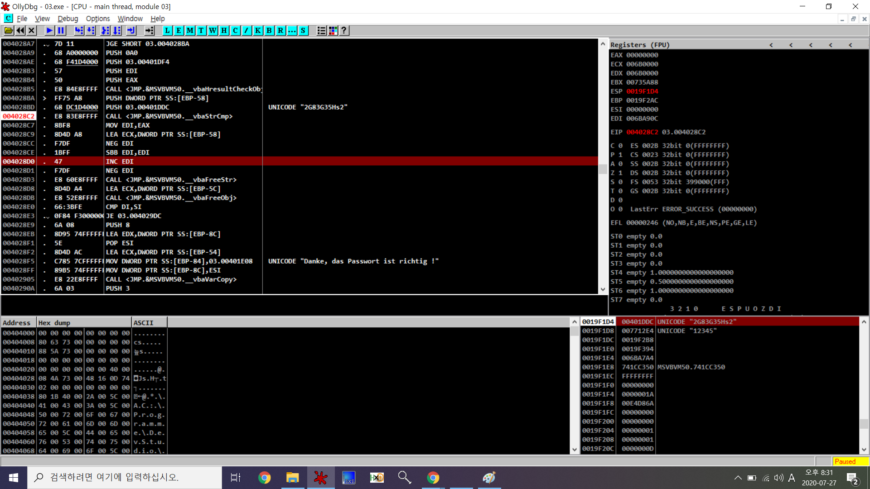Viewport: 870px width, 489px height.
Task: Toggle the C flag in the Registers pane
Action: (x=620, y=146)
